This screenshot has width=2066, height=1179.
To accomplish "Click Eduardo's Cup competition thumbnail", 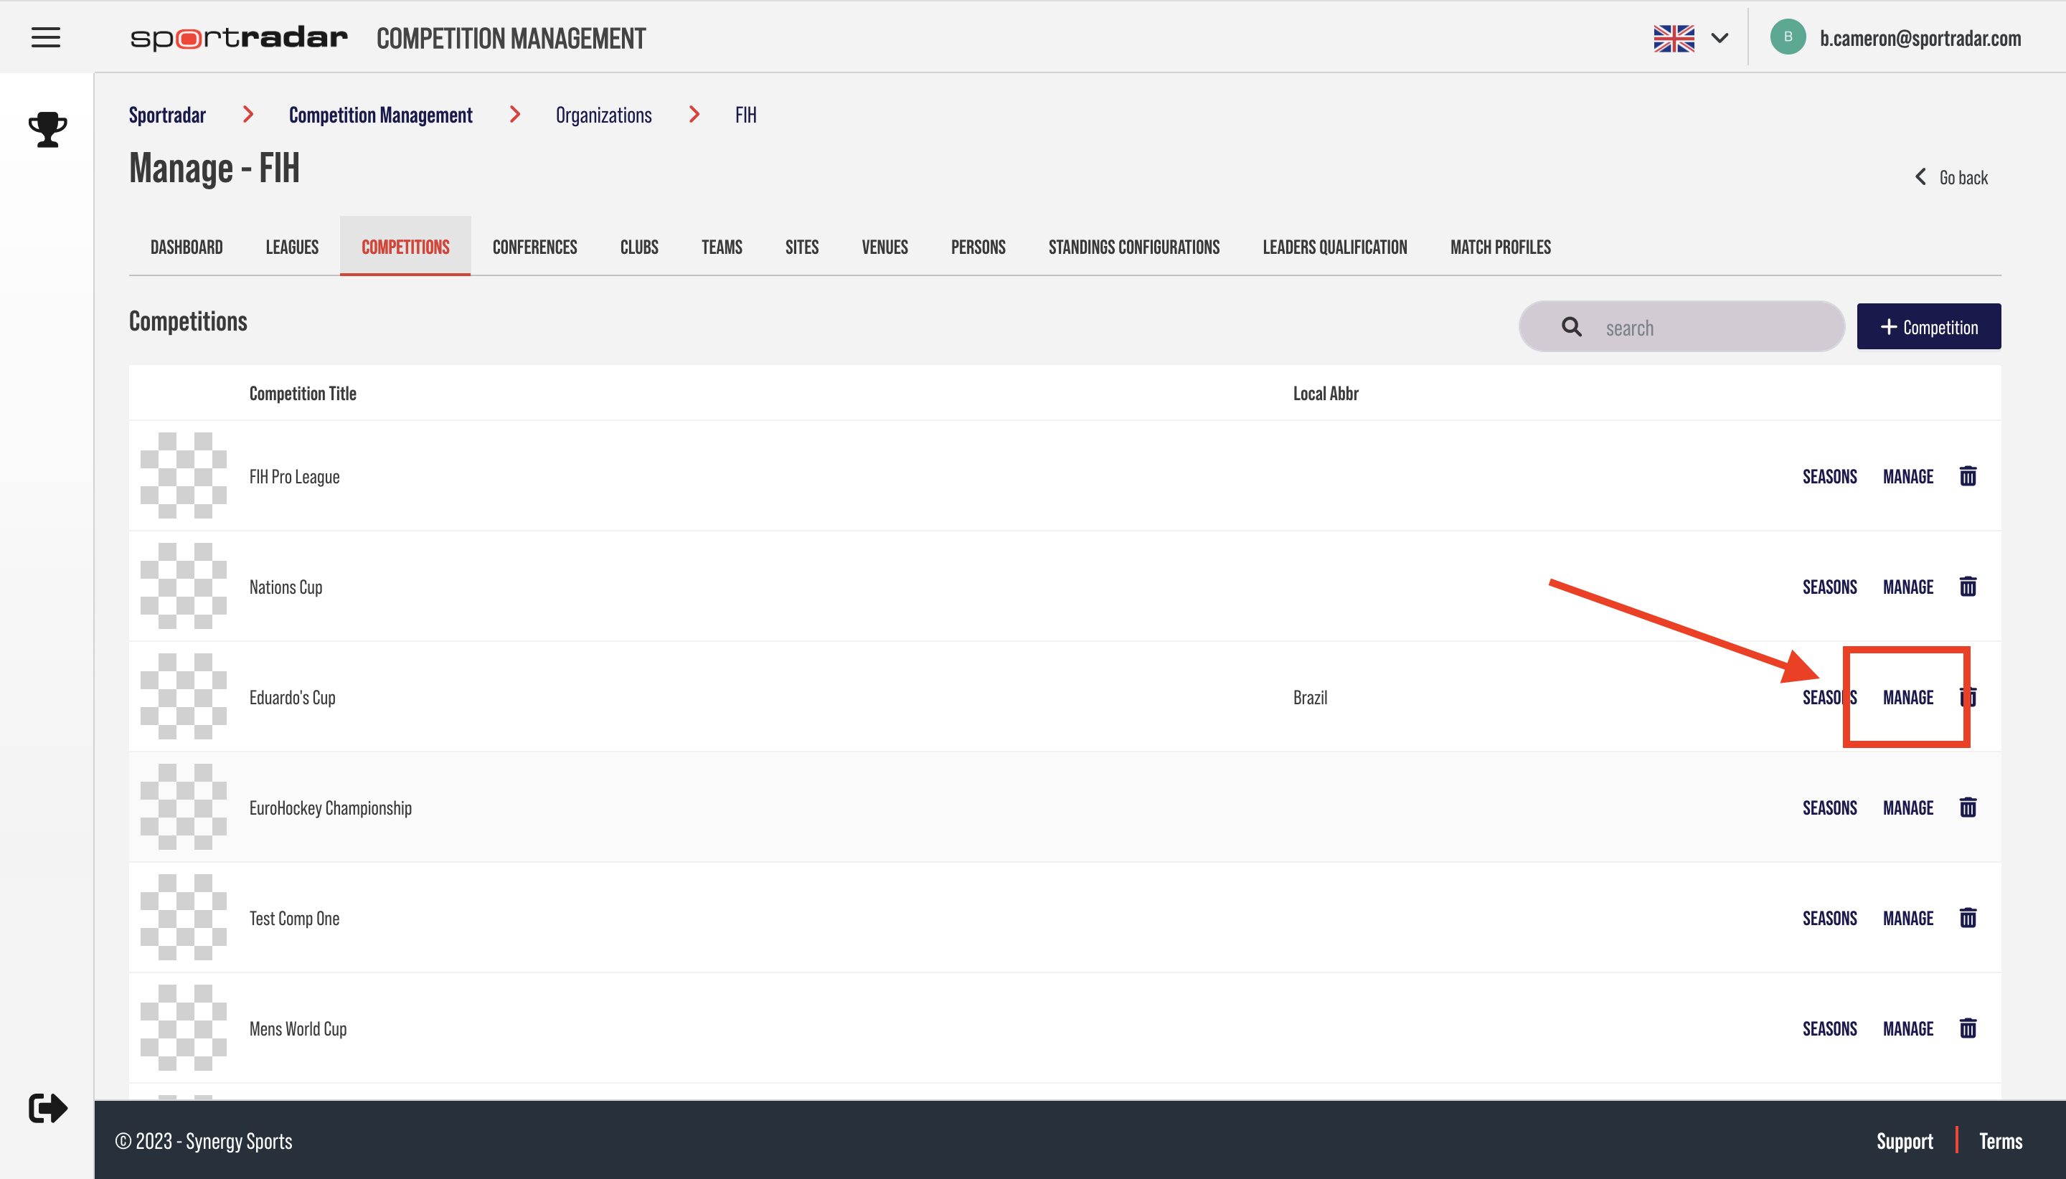I will [x=183, y=696].
